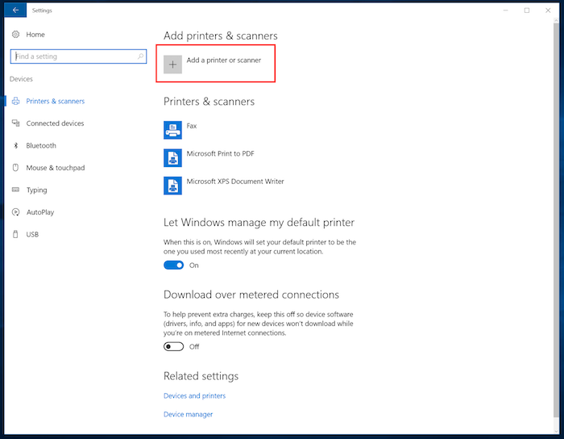Open USB settings
Viewport: 564px width, 439px height.
click(32, 235)
